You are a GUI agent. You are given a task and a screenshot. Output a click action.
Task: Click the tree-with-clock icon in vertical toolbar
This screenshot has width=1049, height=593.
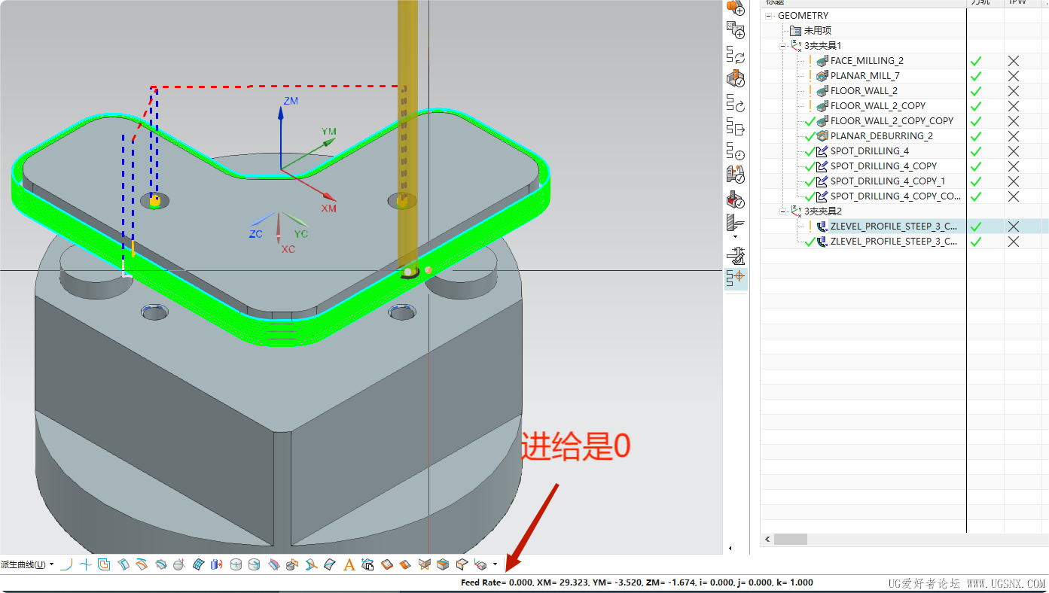click(736, 151)
